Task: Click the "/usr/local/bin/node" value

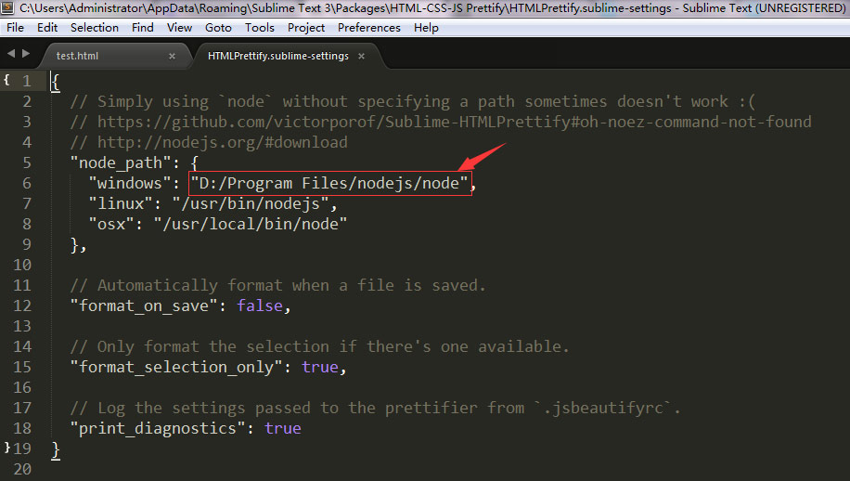Action: pos(251,224)
